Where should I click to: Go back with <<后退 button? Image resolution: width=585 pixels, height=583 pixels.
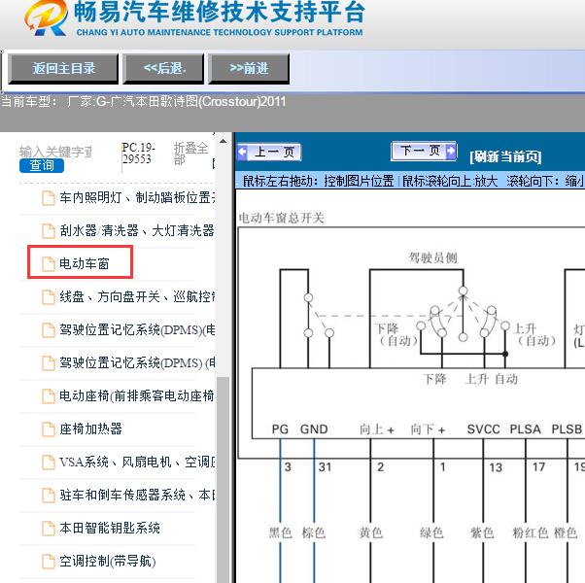click(x=164, y=69)
